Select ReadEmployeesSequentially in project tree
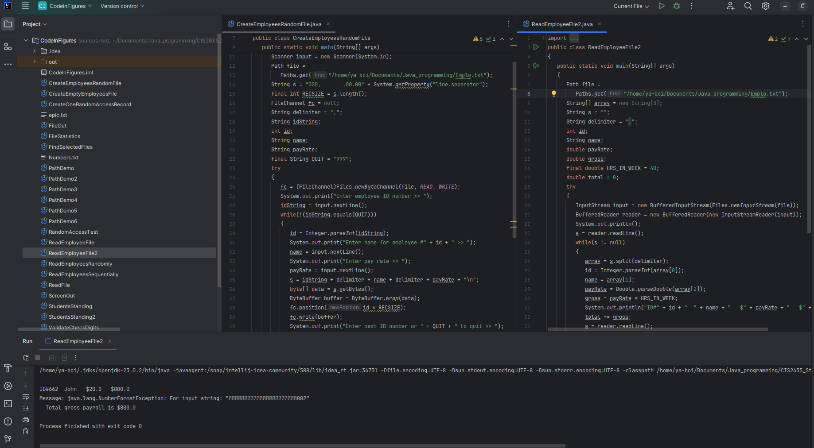The width and height of the screenshot is (814, 448). (x=83, y=274)
